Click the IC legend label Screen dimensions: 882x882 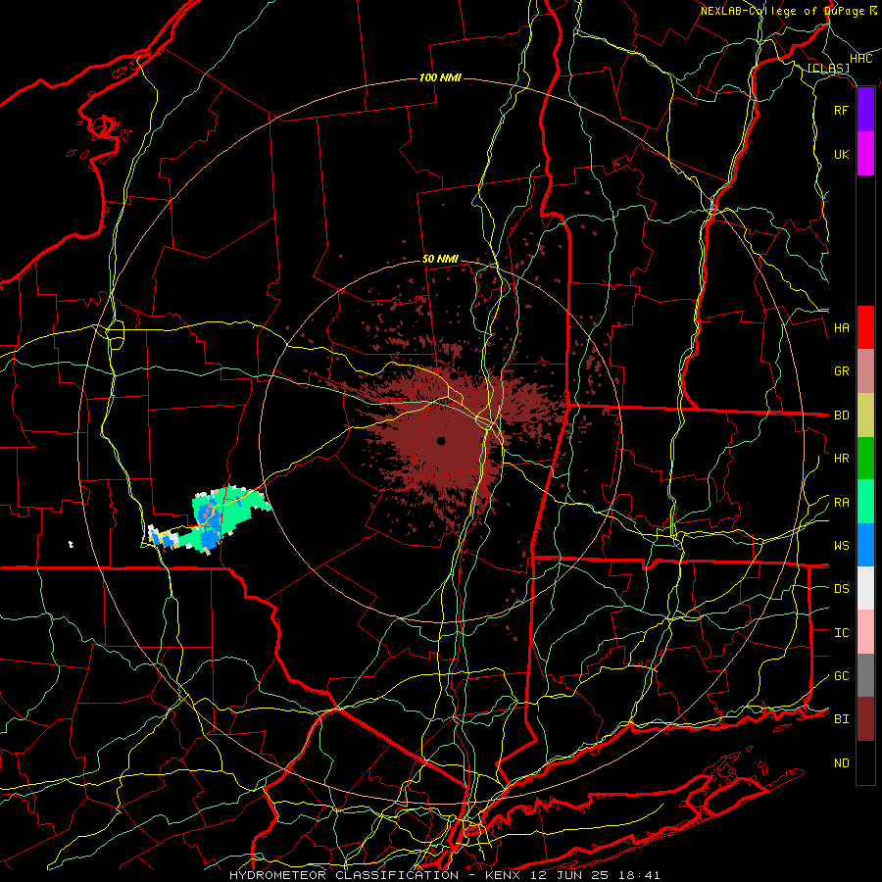coord(841,633)
